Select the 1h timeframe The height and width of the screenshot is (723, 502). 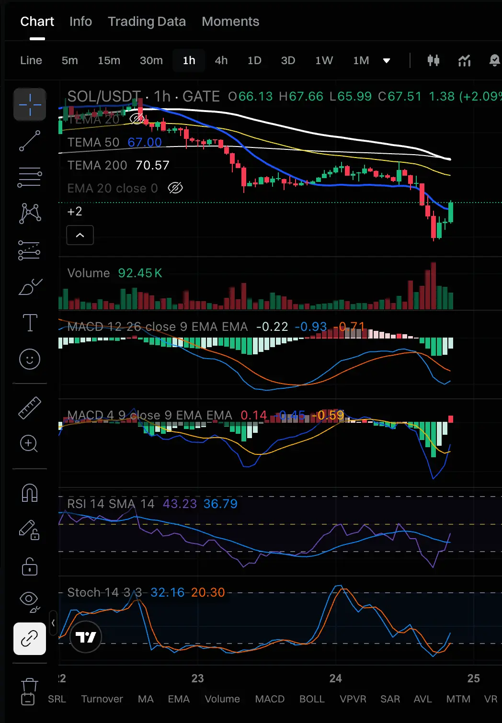[x=189, y=60]
